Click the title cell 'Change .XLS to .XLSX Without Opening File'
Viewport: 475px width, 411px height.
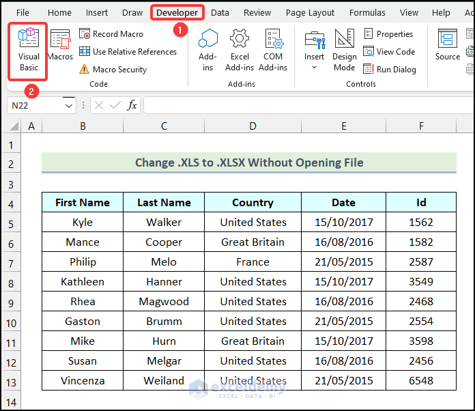[249, 162]
